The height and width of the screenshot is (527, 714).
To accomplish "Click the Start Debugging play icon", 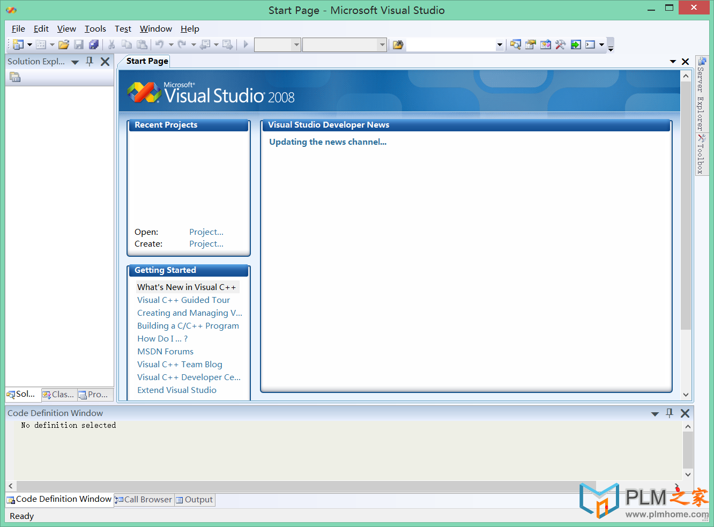I will point(246,44).
